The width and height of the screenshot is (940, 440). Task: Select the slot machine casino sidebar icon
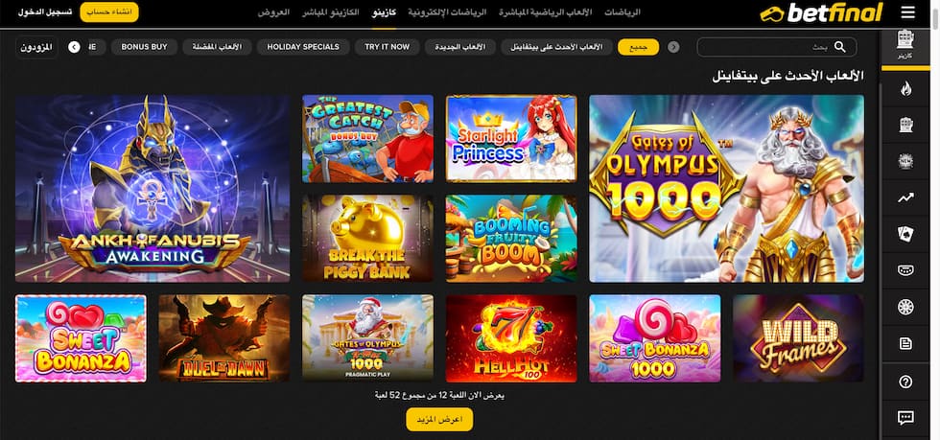(905, 44)
